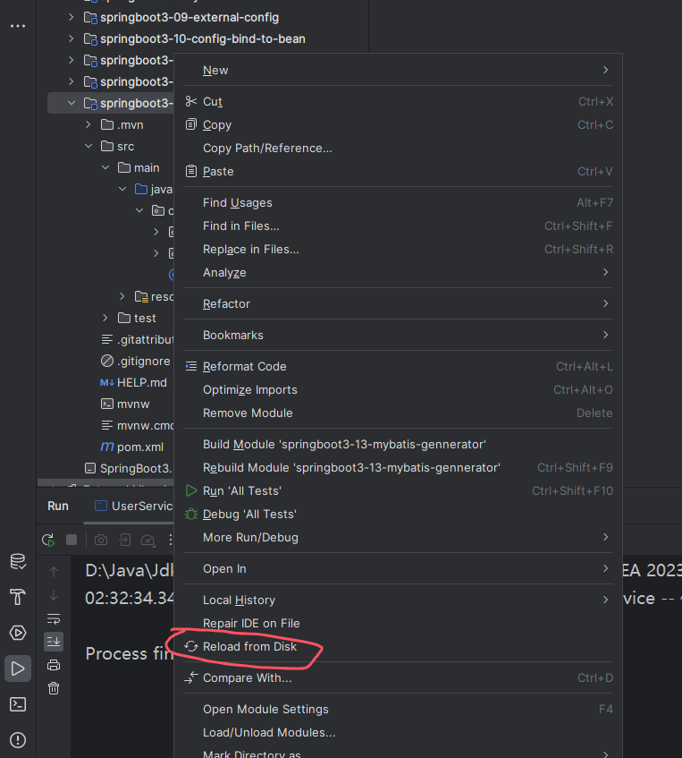
Task: Toggle soft-wrap in the console
Action: click(x=54, y=618)
